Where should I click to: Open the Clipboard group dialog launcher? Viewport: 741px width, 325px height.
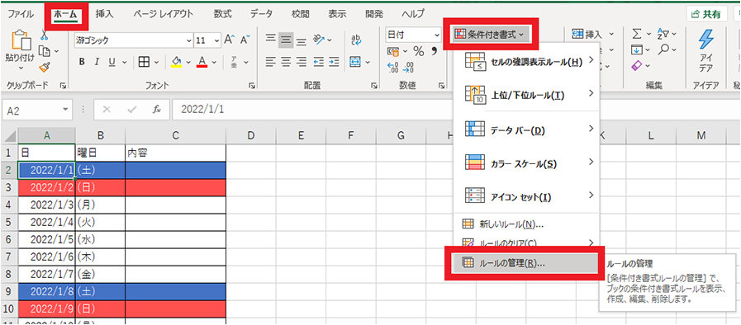click(x=63, y=86)
